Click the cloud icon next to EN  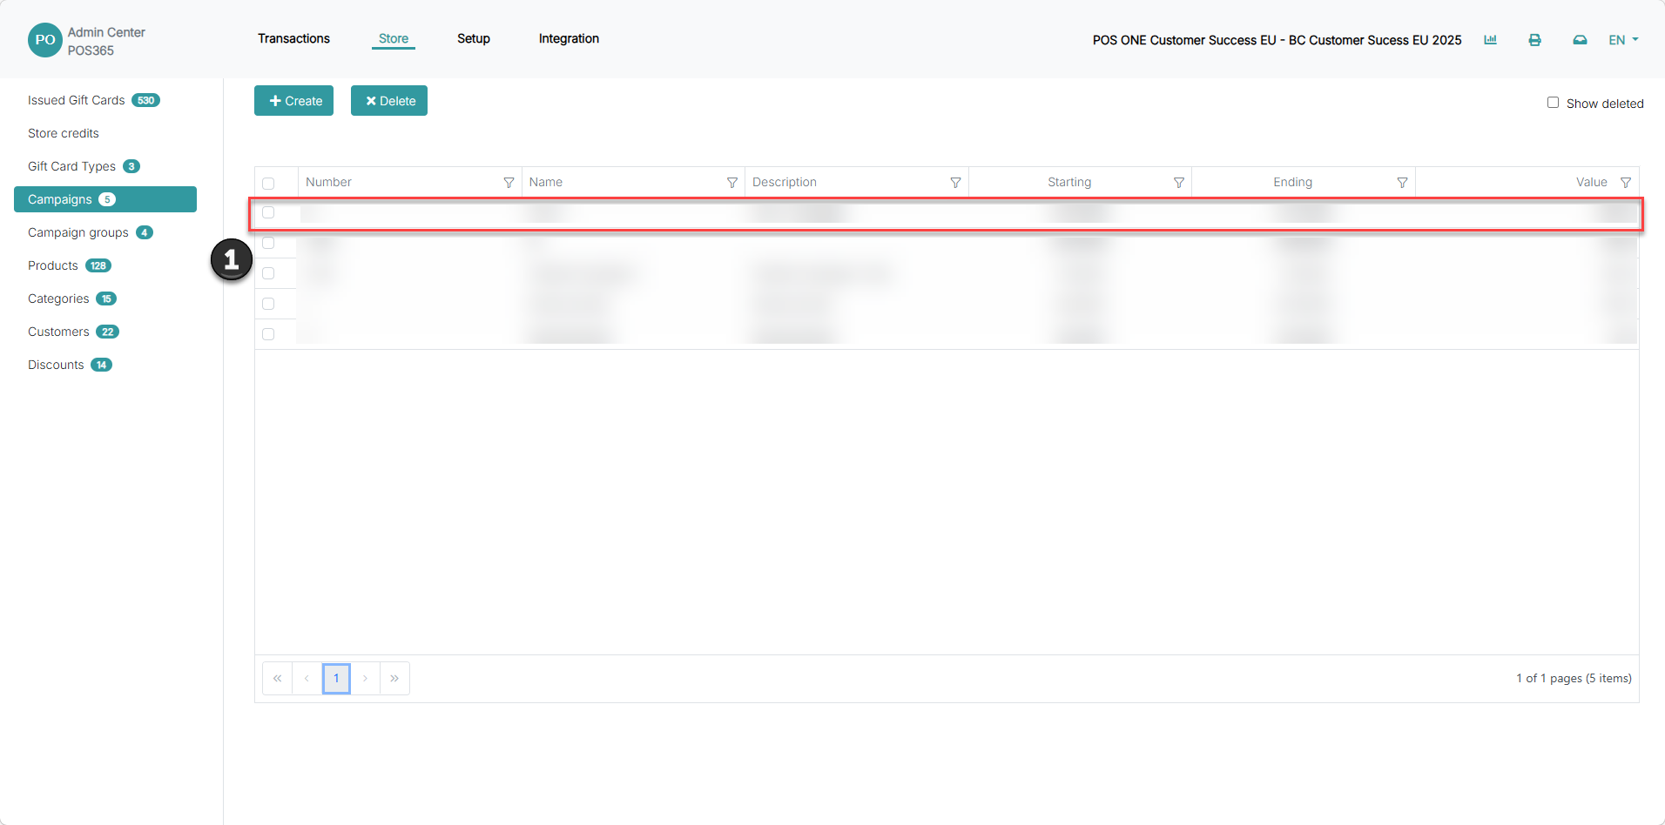point(1580,40)
